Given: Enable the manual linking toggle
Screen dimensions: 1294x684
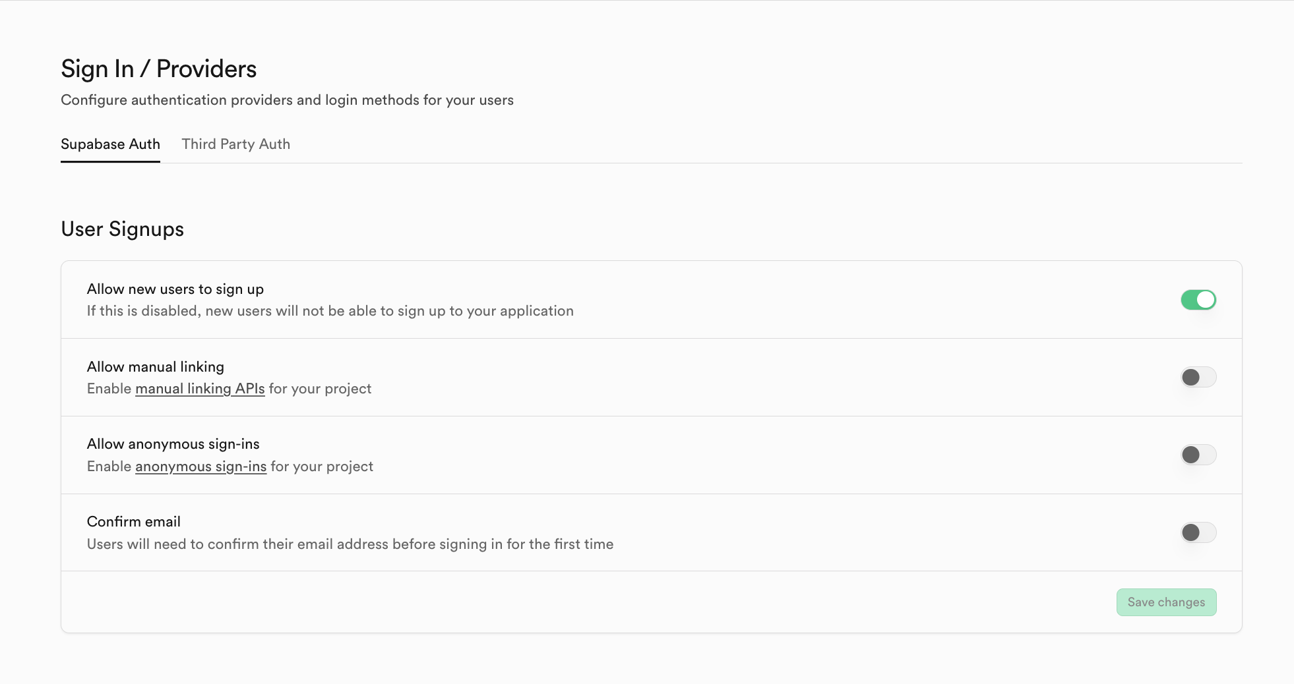Looking at the screenshot, I should (1198, 377).
